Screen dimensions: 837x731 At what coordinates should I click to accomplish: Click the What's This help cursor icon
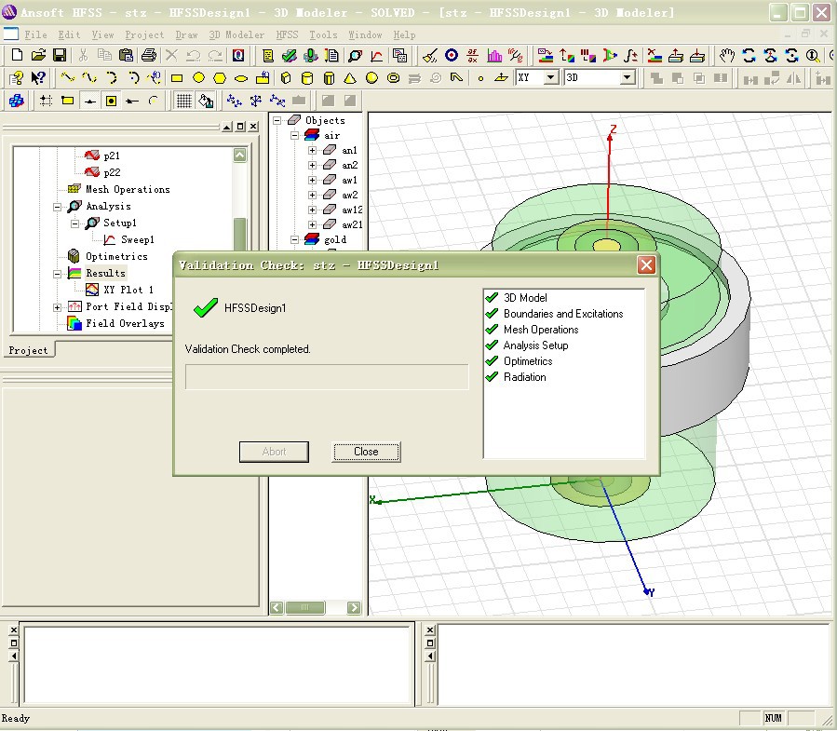[x=38, y=78]
